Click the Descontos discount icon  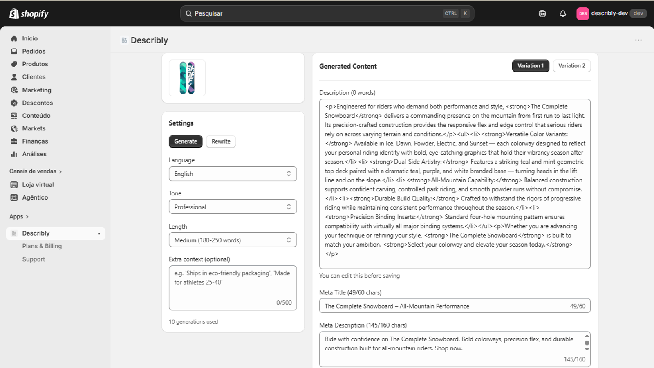click(14, 103)
